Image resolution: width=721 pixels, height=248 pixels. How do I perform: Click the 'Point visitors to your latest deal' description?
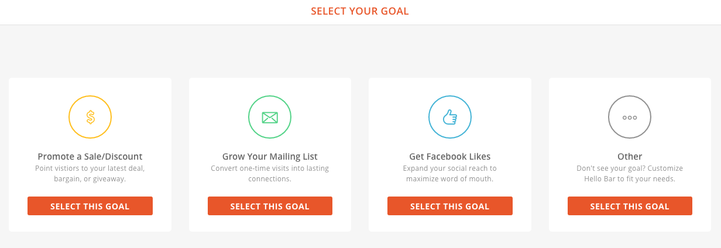[x=90, y=174]
